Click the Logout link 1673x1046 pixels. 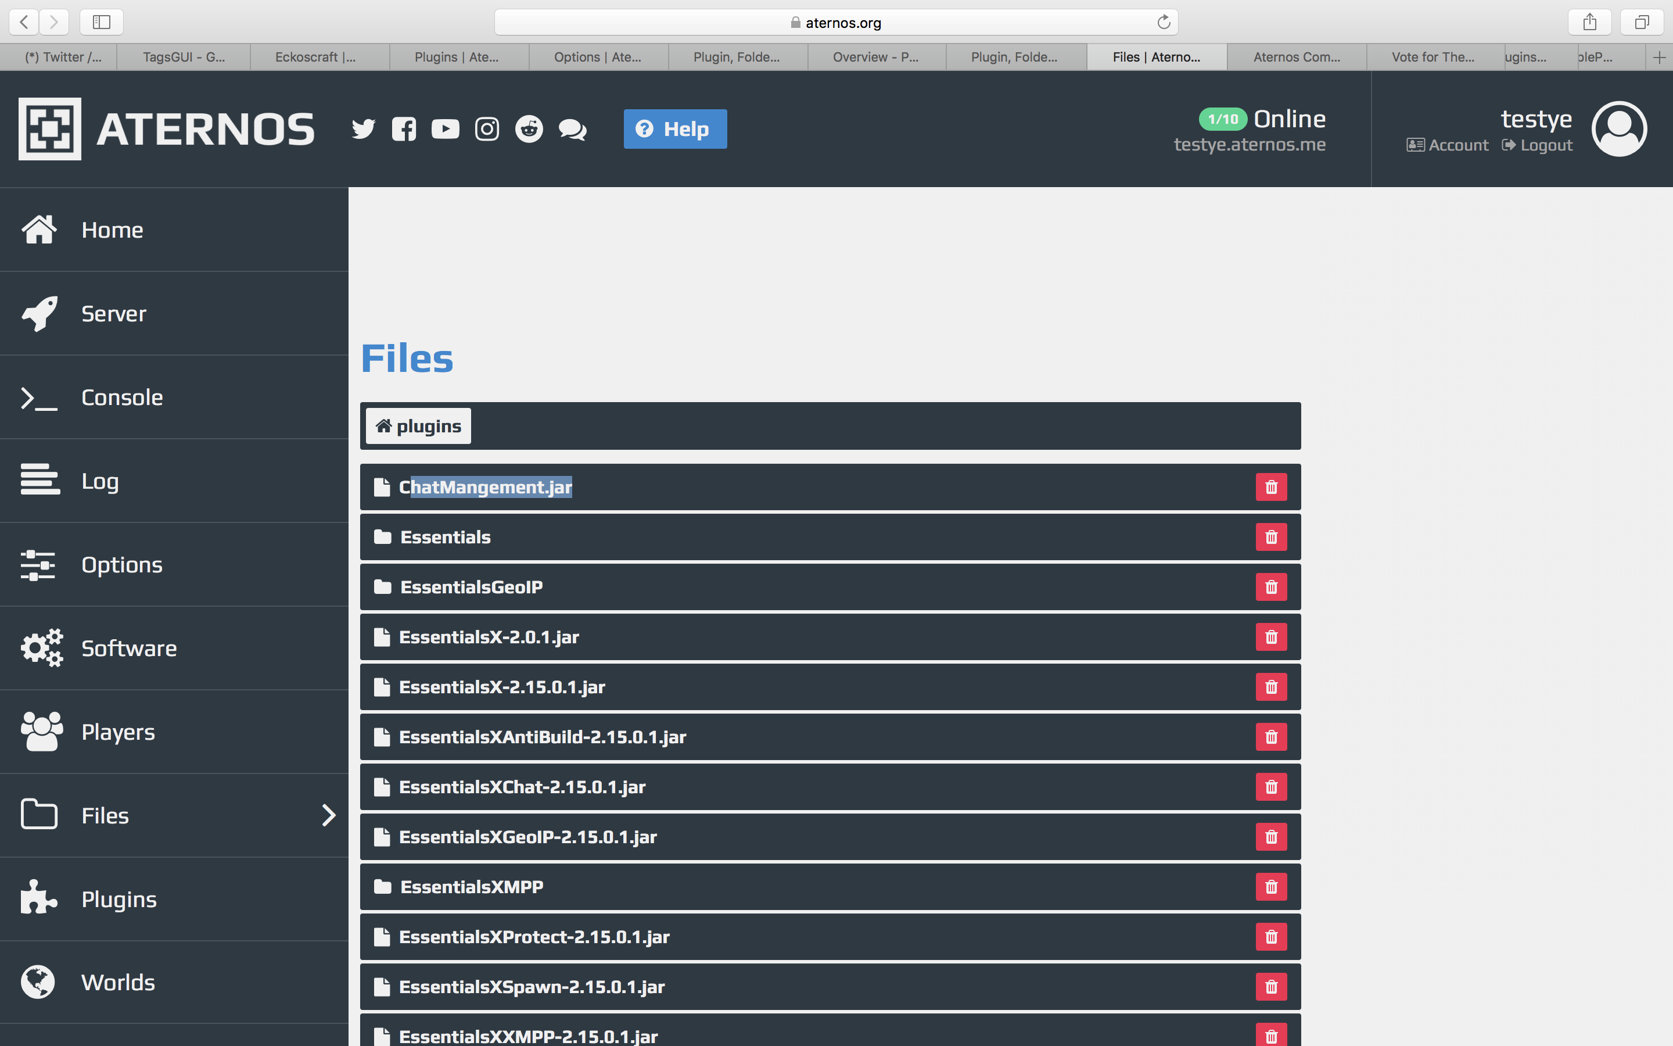pos(1538,145)
